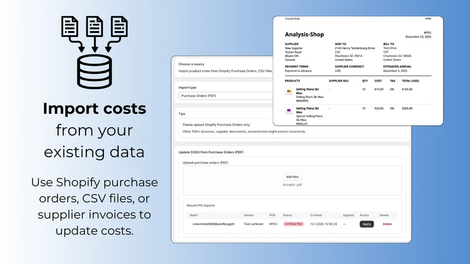
Task: Click the Batch column header
Action: (x=194, y=215)
